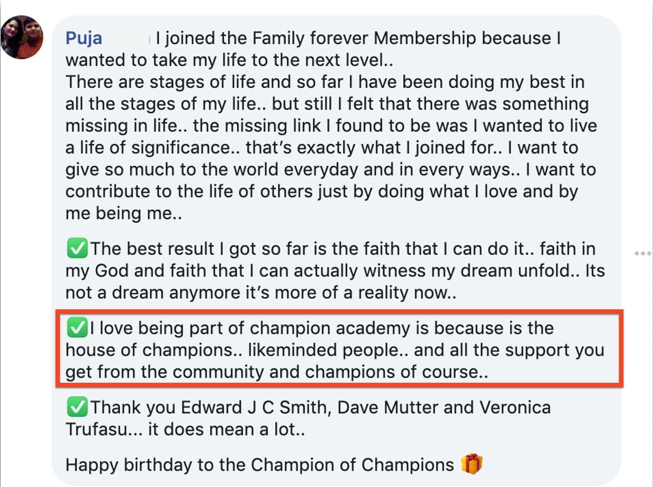
Task: Click the green checkmark before "The best result"
Action: coord(77,248)
